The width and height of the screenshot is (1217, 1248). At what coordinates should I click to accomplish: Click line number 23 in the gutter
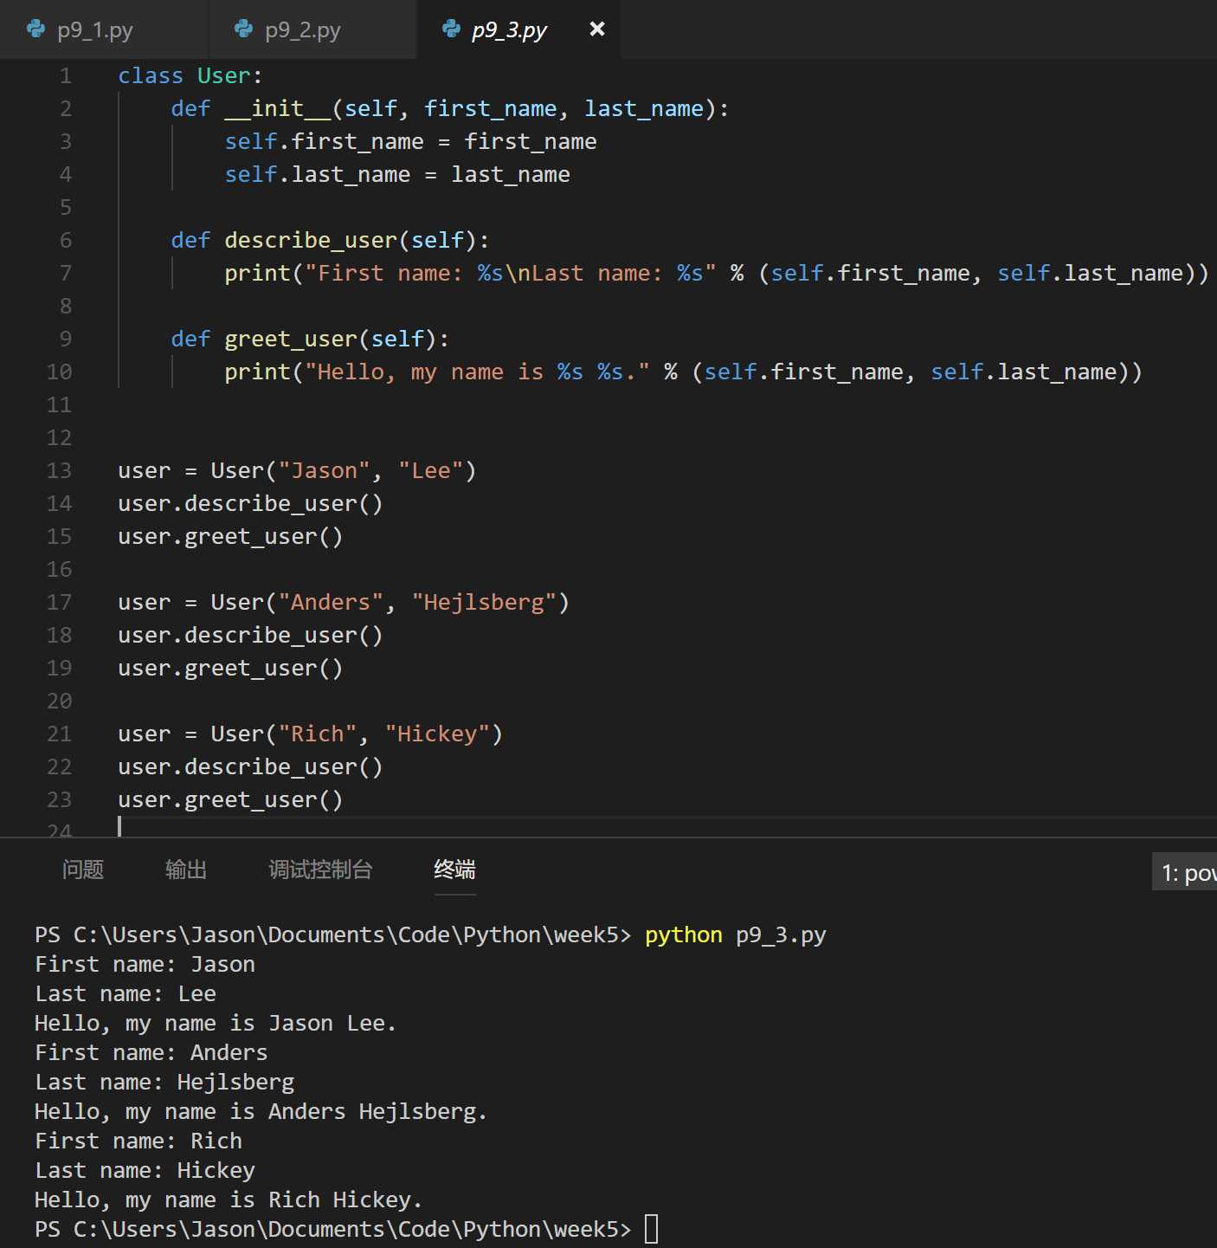59,800
